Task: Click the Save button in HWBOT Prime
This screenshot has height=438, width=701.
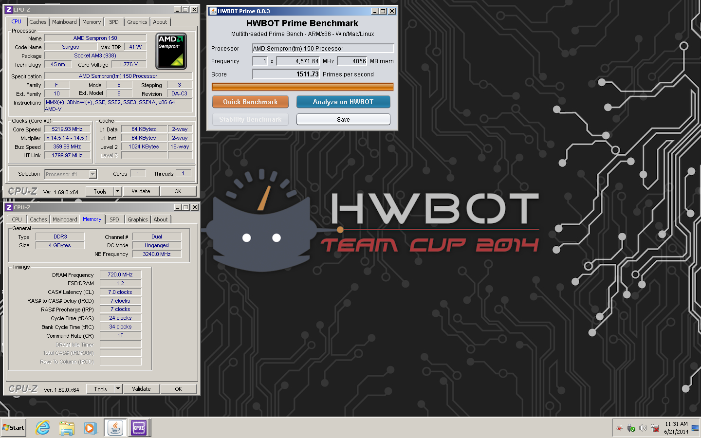Action: 343,119
